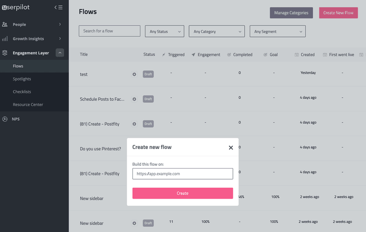The height and width of the screenshot is (232, 366).
Task: Click Draft badge on test row
Action: coord(148,74)
